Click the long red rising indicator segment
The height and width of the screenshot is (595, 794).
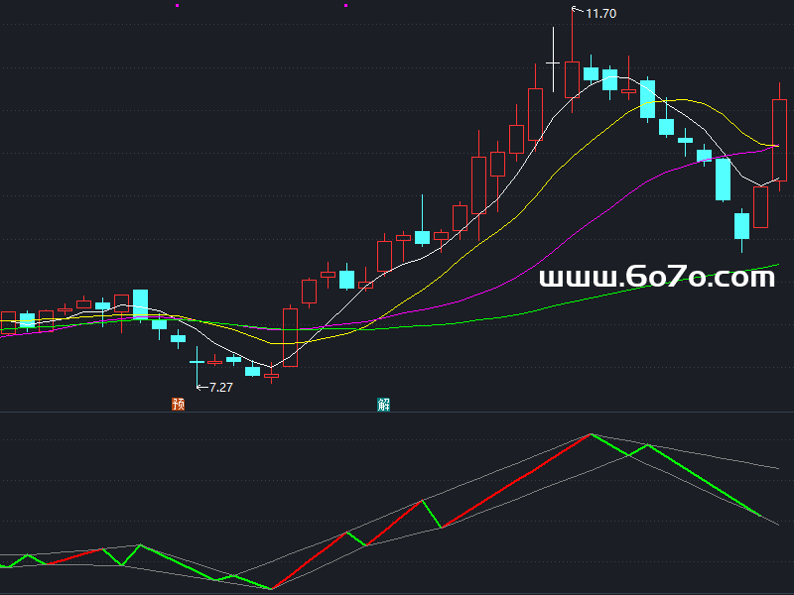tap(516, 481)
